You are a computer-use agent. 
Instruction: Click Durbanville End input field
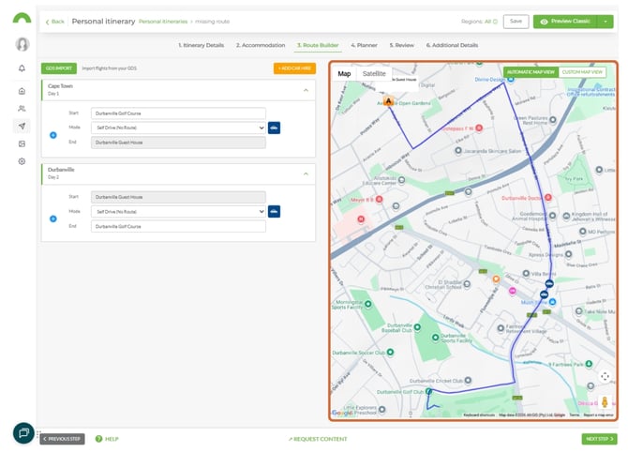178,226
